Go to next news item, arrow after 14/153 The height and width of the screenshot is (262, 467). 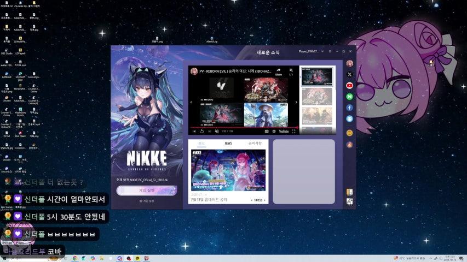tap(264, 200)
